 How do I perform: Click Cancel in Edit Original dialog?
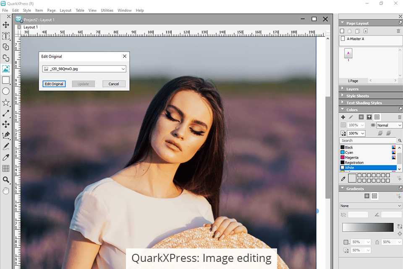tap(114, 84)
